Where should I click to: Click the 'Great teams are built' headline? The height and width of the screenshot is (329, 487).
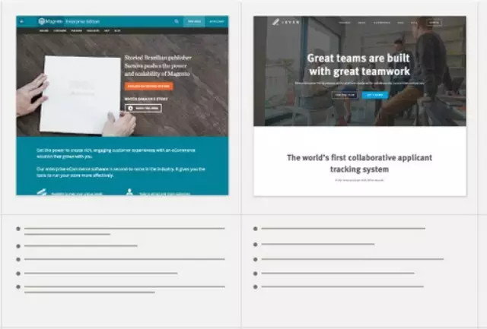(x=358, y=64)
